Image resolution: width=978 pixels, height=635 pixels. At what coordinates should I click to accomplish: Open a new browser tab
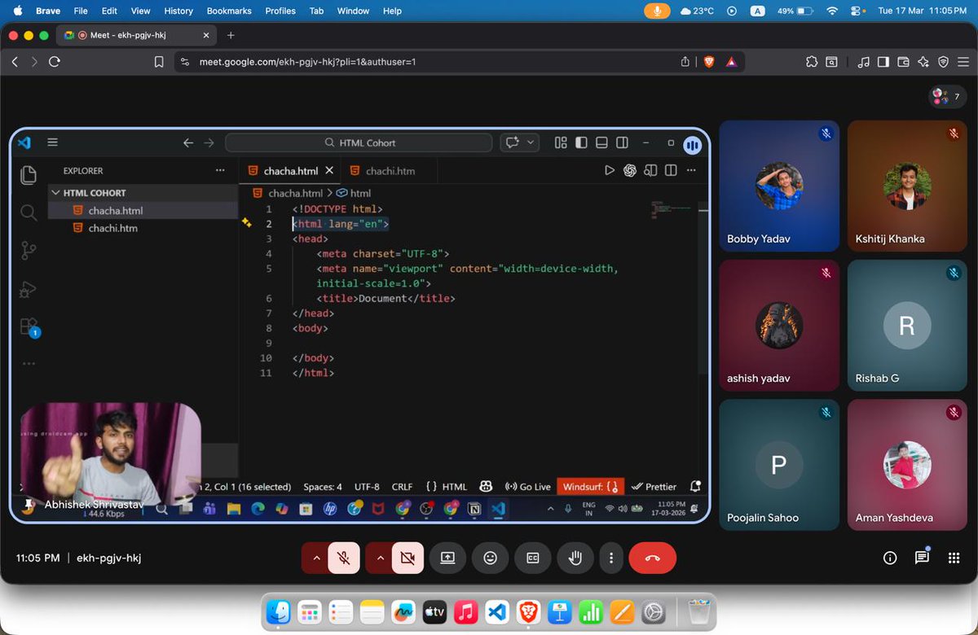coord(231,35)
